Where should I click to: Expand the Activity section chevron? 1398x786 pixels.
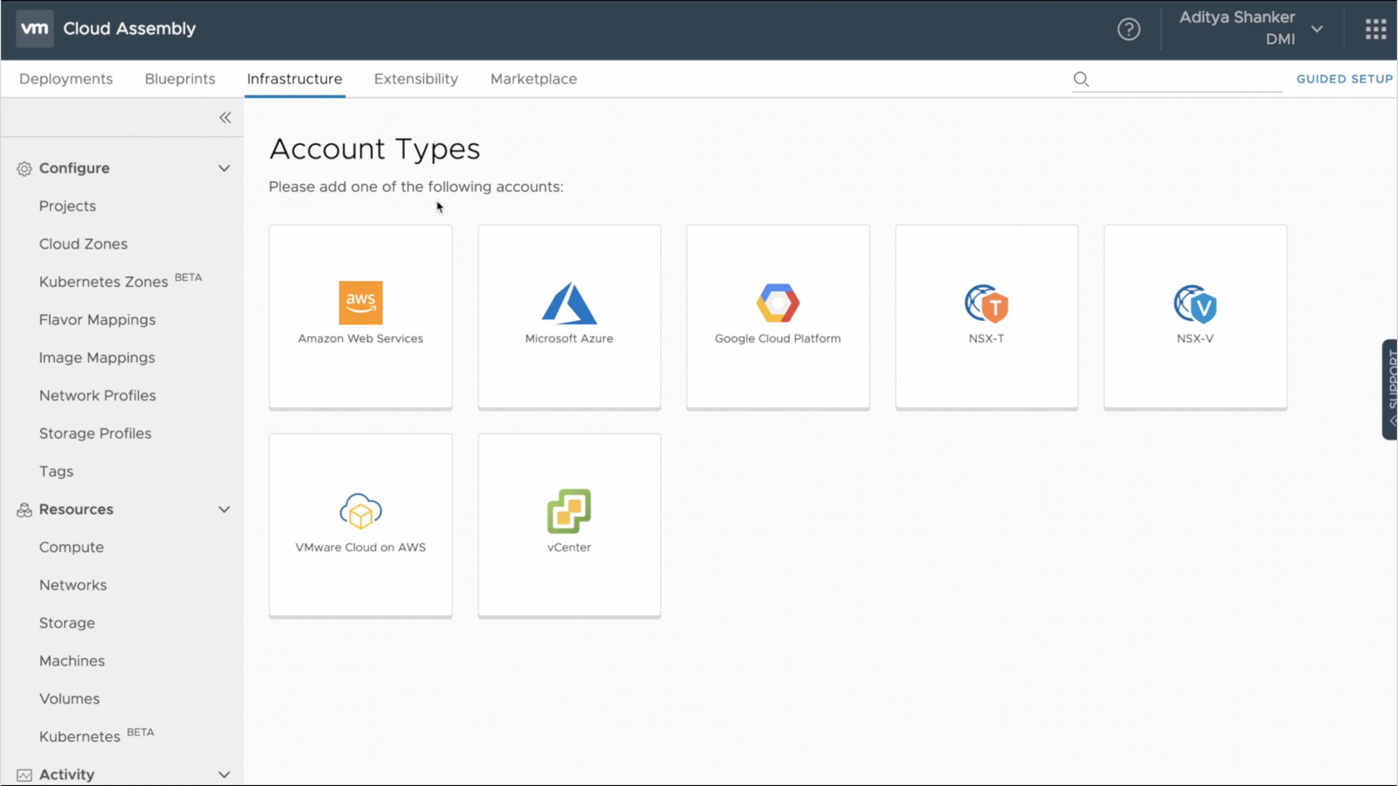224,775
